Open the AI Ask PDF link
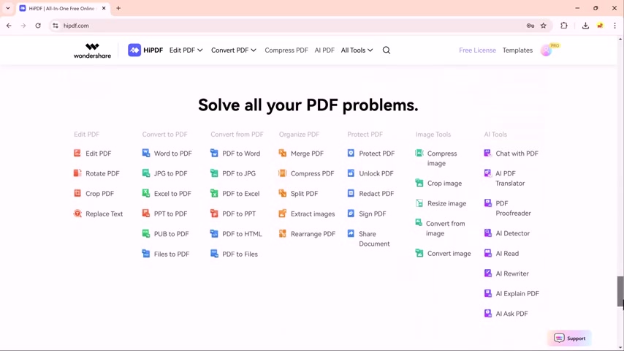The height and width of the screenshot is (351, 624). click(x=506, y=314)
